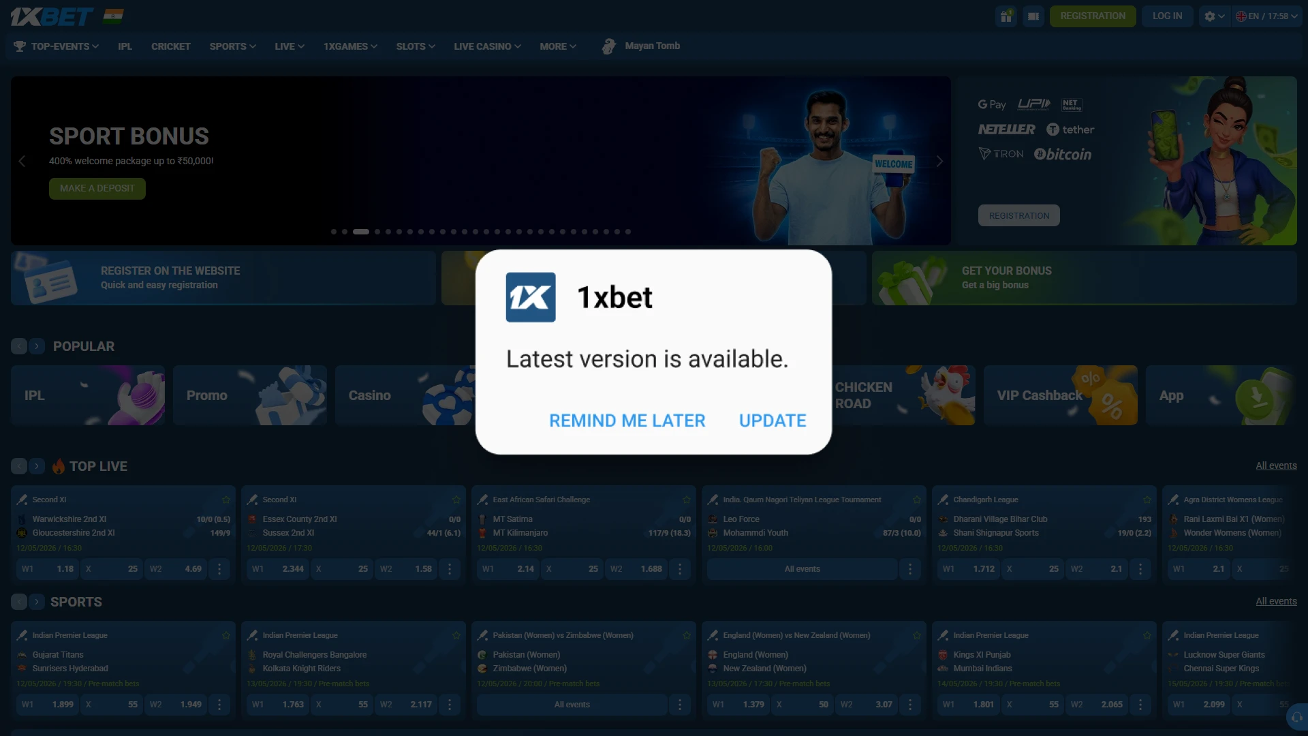Open the EN language and time dropdown

1266,16
